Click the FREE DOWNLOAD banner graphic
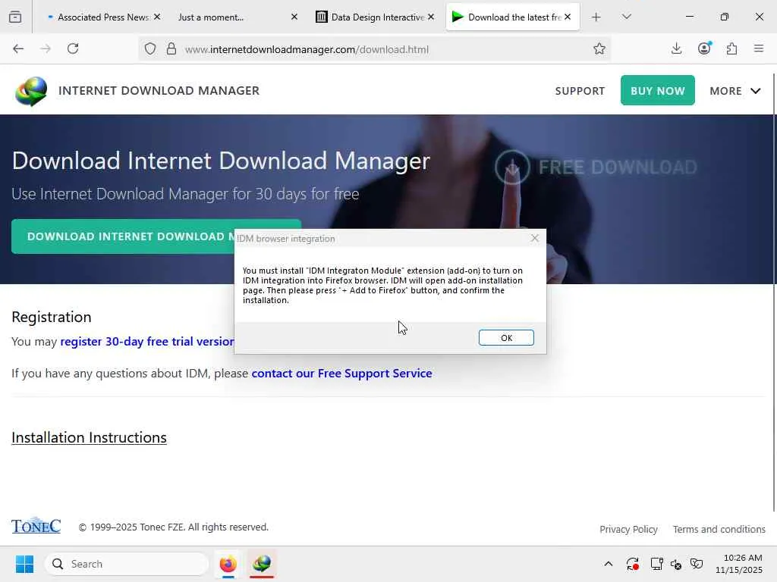This screenshot has height=582, width=777. [x=596, y=167]
